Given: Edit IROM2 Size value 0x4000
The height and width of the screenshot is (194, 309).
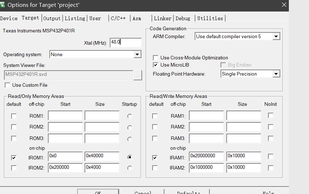Looking at the screenshot, I should point(102,168).
